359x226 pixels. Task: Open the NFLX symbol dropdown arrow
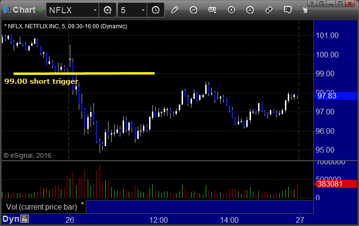pyautogui.click(x=95, y=10)
